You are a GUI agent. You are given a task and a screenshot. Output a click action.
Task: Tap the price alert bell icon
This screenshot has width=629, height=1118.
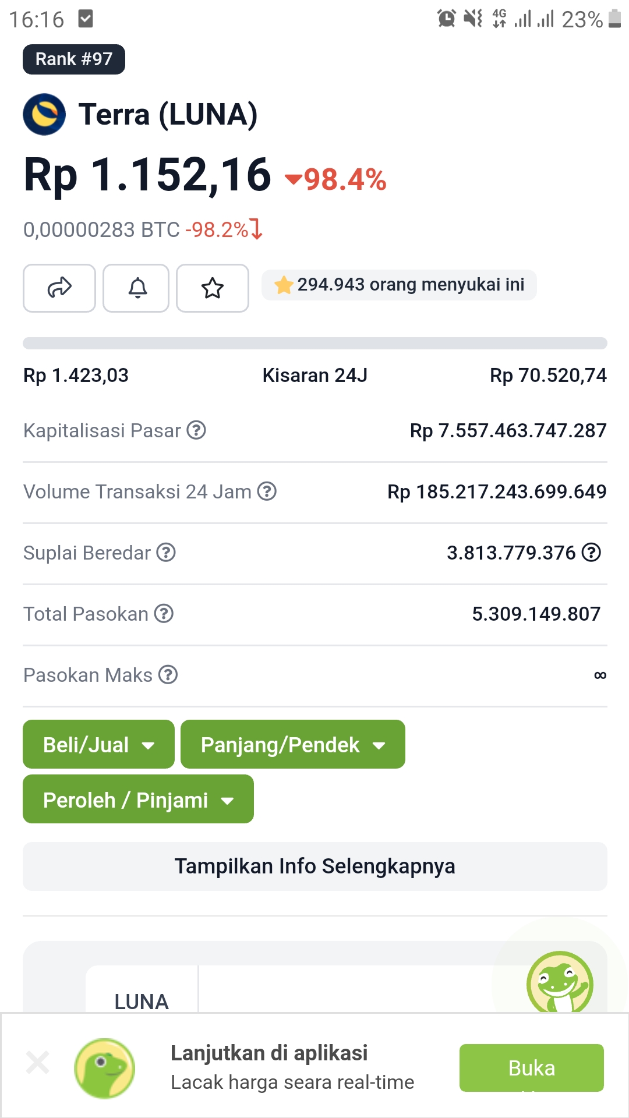coord(136,288)
